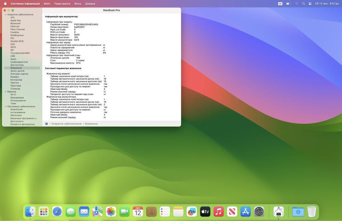This screenshot has width=342, height=221.
Task: Click the УК input source indicator
Action: pyautogui.click(x=280, y=4)
